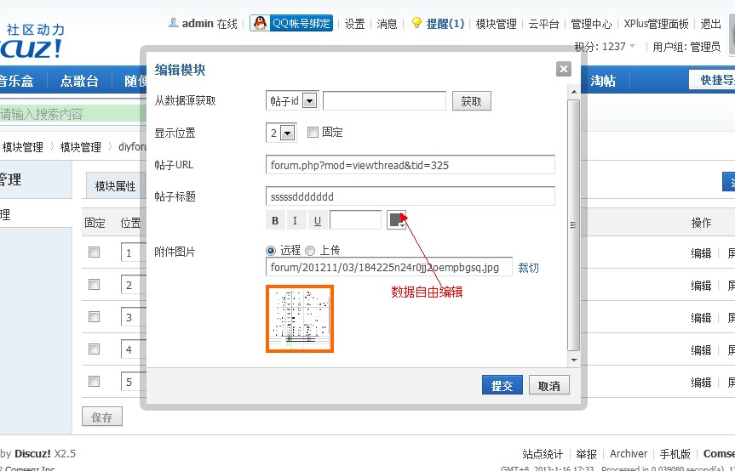Open XPlus管理面板 link
This screenshot has height=471, width=735.
pyautogui.click(x=656, y=24)
